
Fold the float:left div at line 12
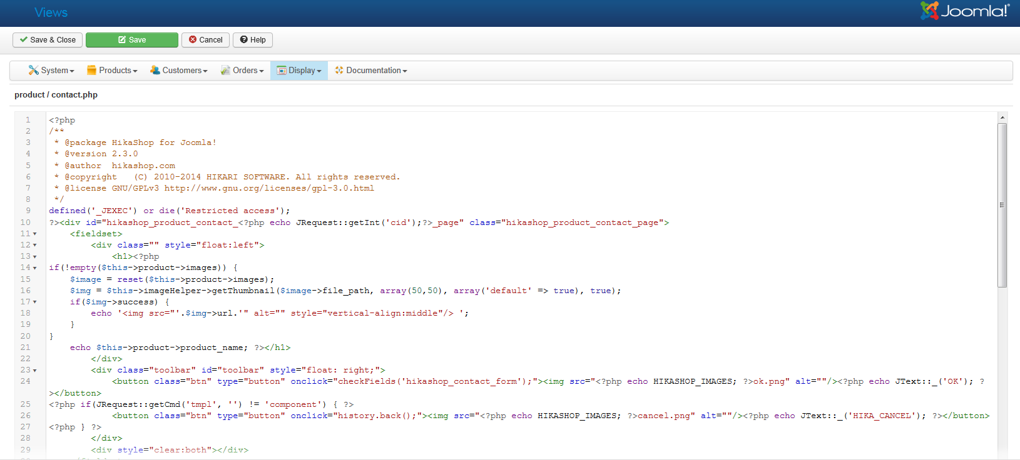34,245
